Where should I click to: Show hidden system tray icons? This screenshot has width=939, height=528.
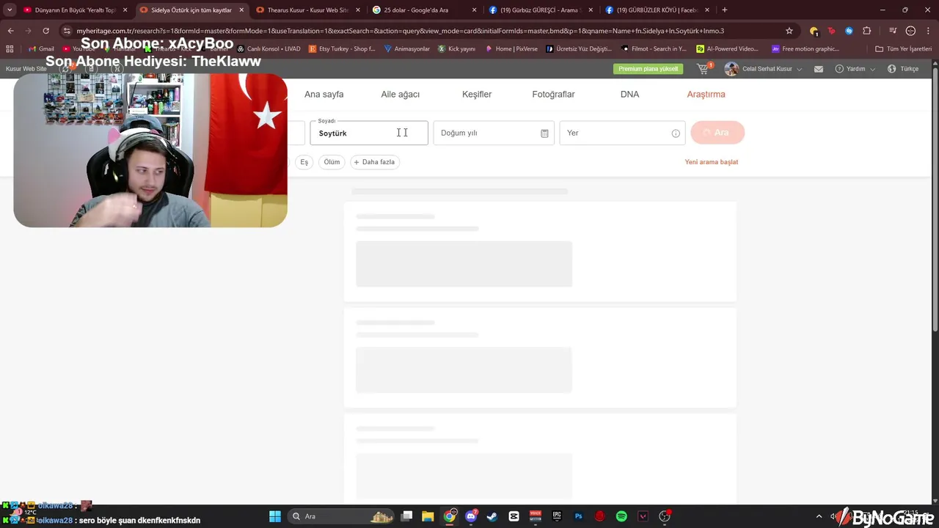(819, 516)
